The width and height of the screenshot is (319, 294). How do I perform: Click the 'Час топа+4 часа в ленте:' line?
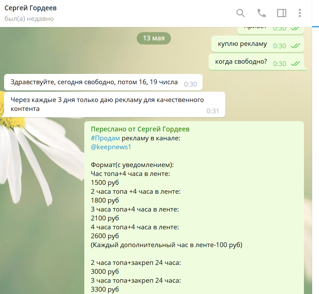[x=131, y=174]
